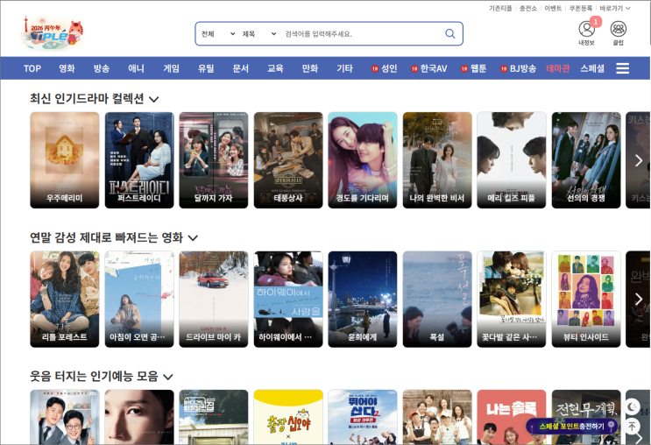Open the 드라이브 마이 카 movie poster
This screenshot has width=651, height=445.
(214, 299)
